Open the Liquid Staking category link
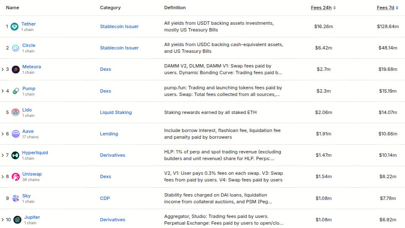The height and width of the screenshot is (228, 405). [x=116, y=112]
